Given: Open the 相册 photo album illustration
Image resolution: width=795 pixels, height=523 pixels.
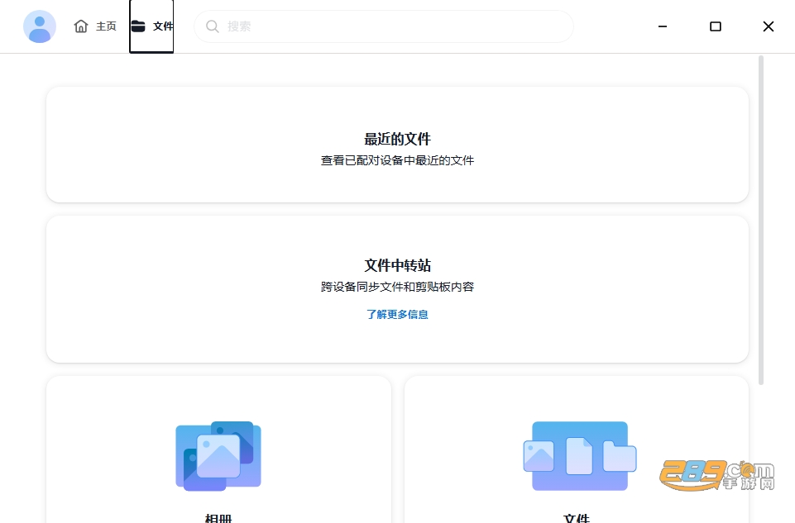Looking at the screenshot, I should pos(218,456).
